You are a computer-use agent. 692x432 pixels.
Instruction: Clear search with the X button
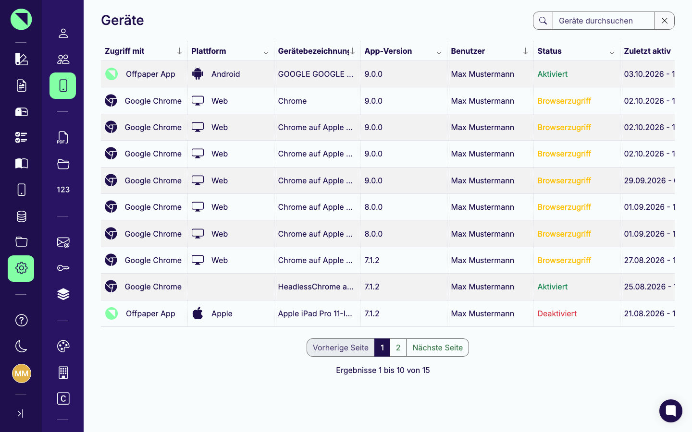click(665, 21)
